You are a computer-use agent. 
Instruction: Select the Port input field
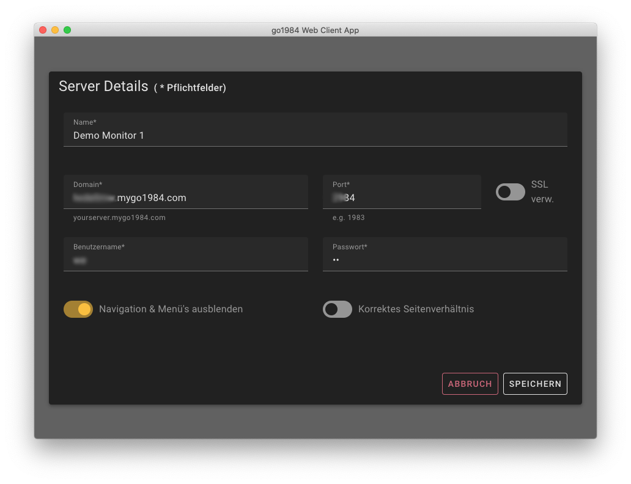(x=402, y=197)
